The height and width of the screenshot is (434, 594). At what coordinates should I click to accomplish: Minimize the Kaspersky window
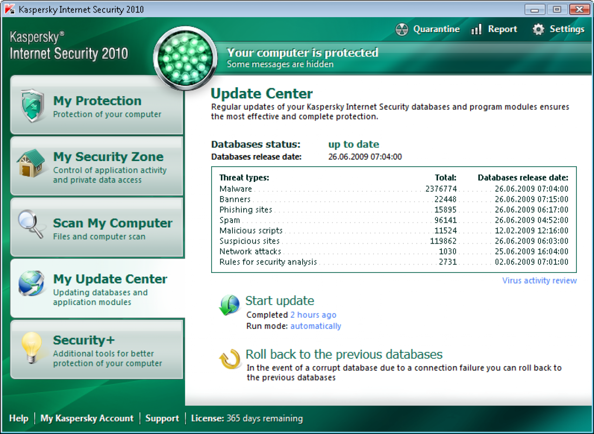pyautogui.click(x=535, y=9)
